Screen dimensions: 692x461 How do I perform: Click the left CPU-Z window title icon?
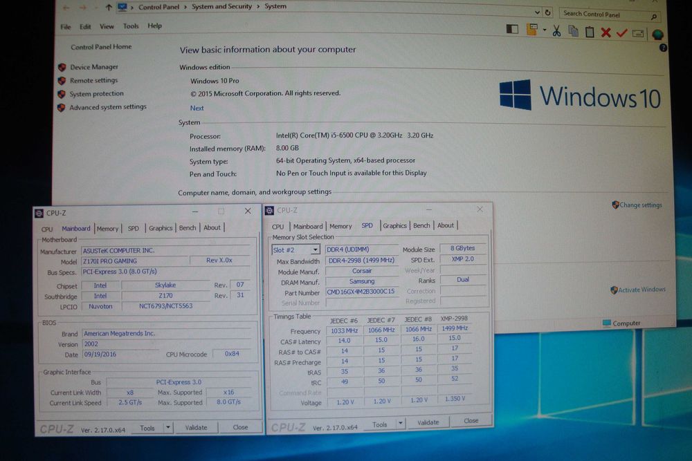(x=39, y=214)
